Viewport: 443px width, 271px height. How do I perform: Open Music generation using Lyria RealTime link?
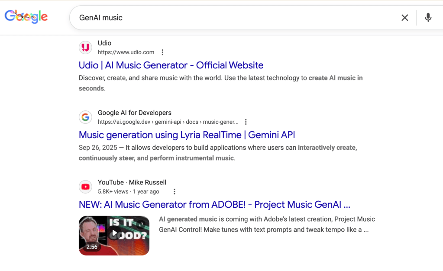pyautogui.click(x=187, y=135)
